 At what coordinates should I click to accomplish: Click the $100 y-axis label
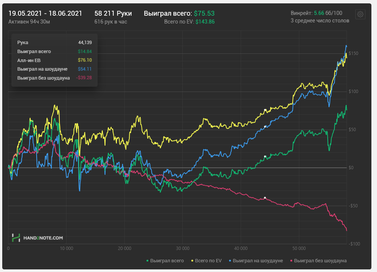coord(353,91)
